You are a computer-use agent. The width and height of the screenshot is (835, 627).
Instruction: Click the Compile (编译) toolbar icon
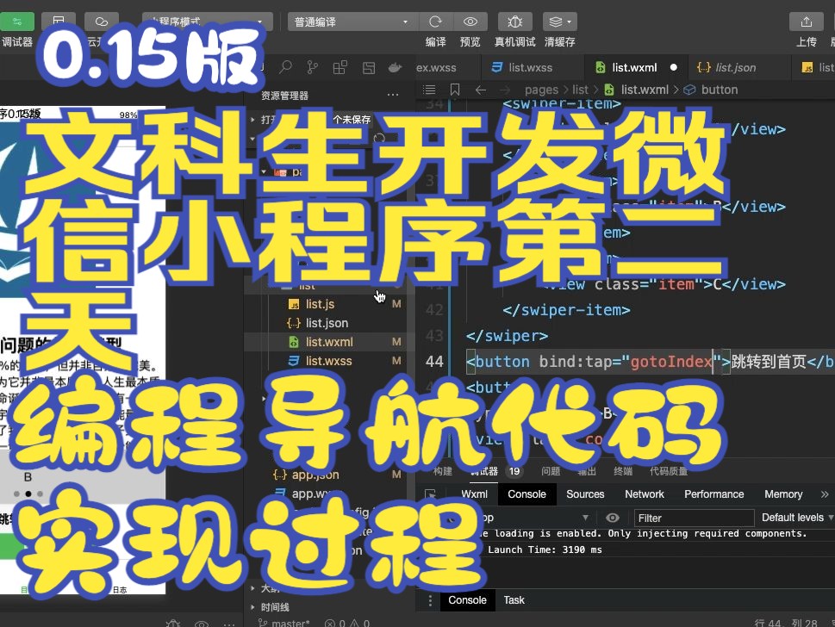435,22
